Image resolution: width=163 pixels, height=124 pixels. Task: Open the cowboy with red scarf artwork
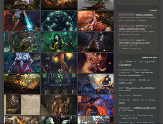pyautogui.click(x=95, y=21)
